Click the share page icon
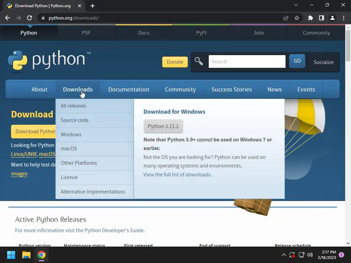The width and height of the screenshot is (351, 263). (x=286, y=18)
